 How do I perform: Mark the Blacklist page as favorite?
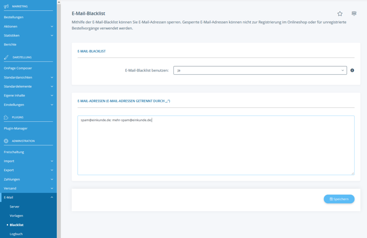(x=340, y=13)
